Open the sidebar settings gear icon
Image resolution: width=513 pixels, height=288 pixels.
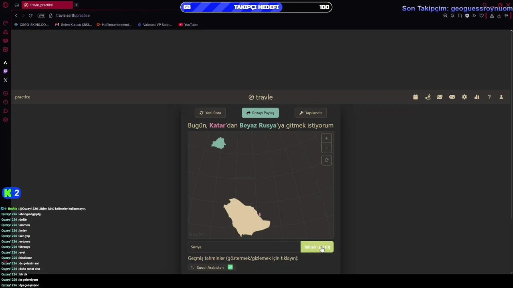(x=6, y=120)
